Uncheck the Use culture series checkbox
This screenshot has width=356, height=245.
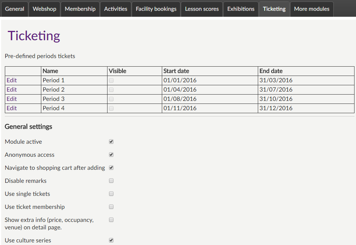[111, 241]
